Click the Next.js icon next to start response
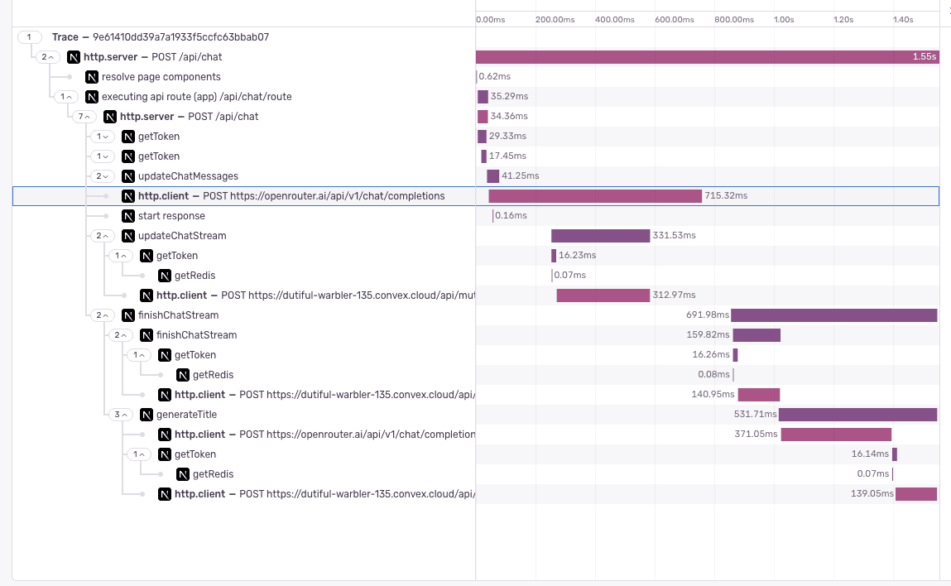951x586 pixels. pos(128,216)
